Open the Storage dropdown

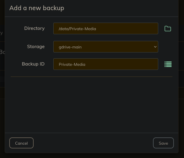coord(105,47)
